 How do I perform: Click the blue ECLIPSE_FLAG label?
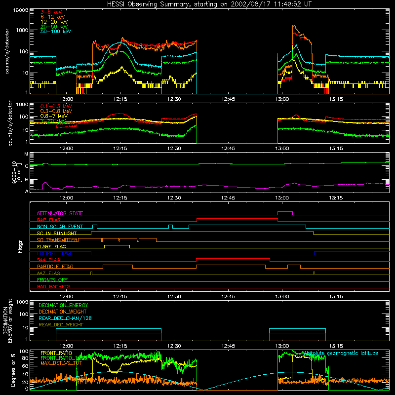click(x=54, y=253)
